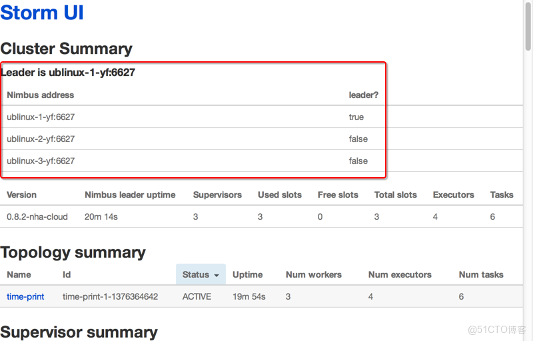Click the Supervisor summary heading

click(79, 332)
